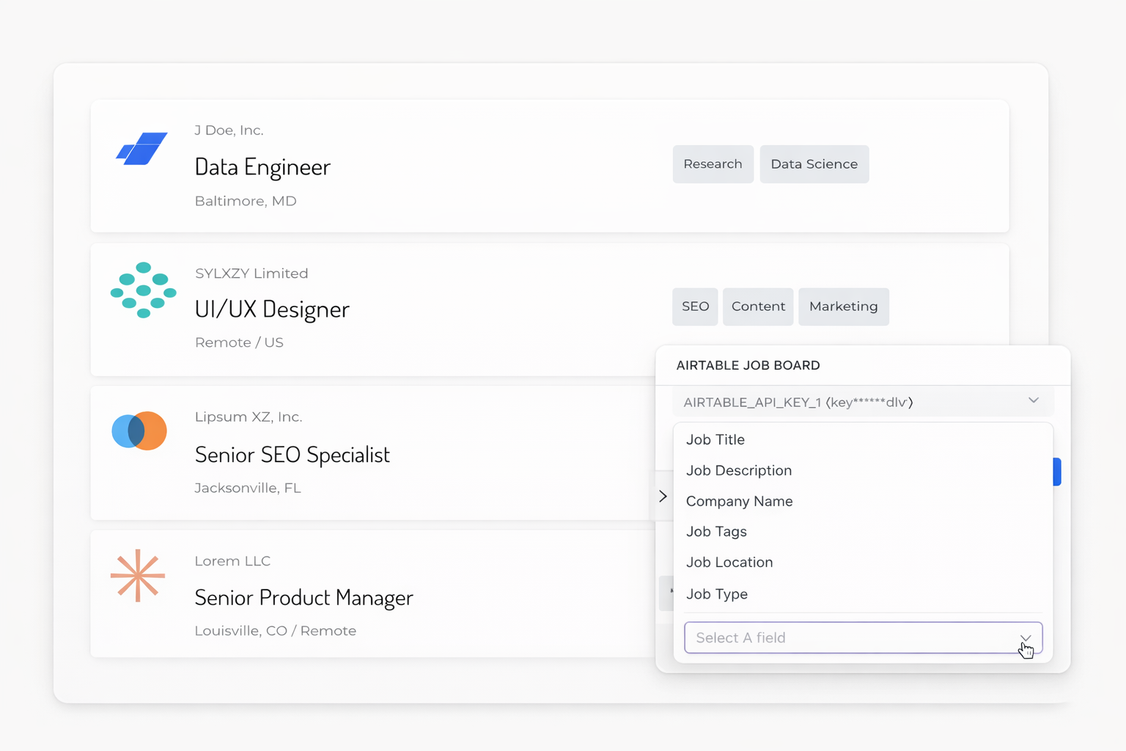Click the Data Science tag
Screen dimensions: 1126x751
(x=814, y=164)
